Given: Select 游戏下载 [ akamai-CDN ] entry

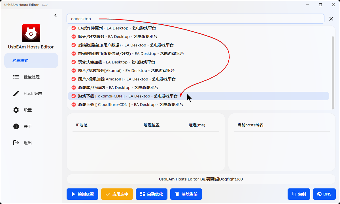Looking at the screenshot, I should pos(127,96).
